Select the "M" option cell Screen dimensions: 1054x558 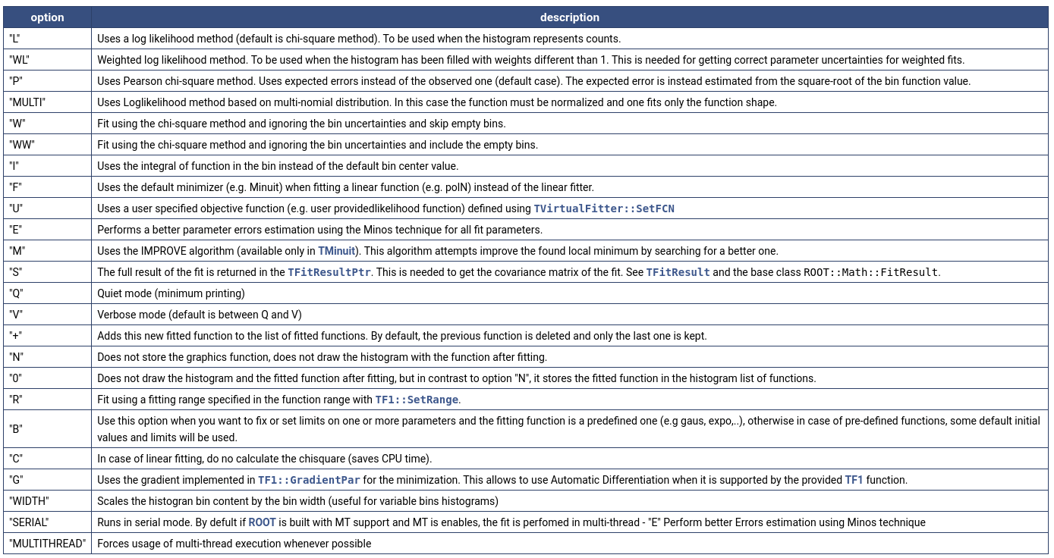(x=48, y=251)
